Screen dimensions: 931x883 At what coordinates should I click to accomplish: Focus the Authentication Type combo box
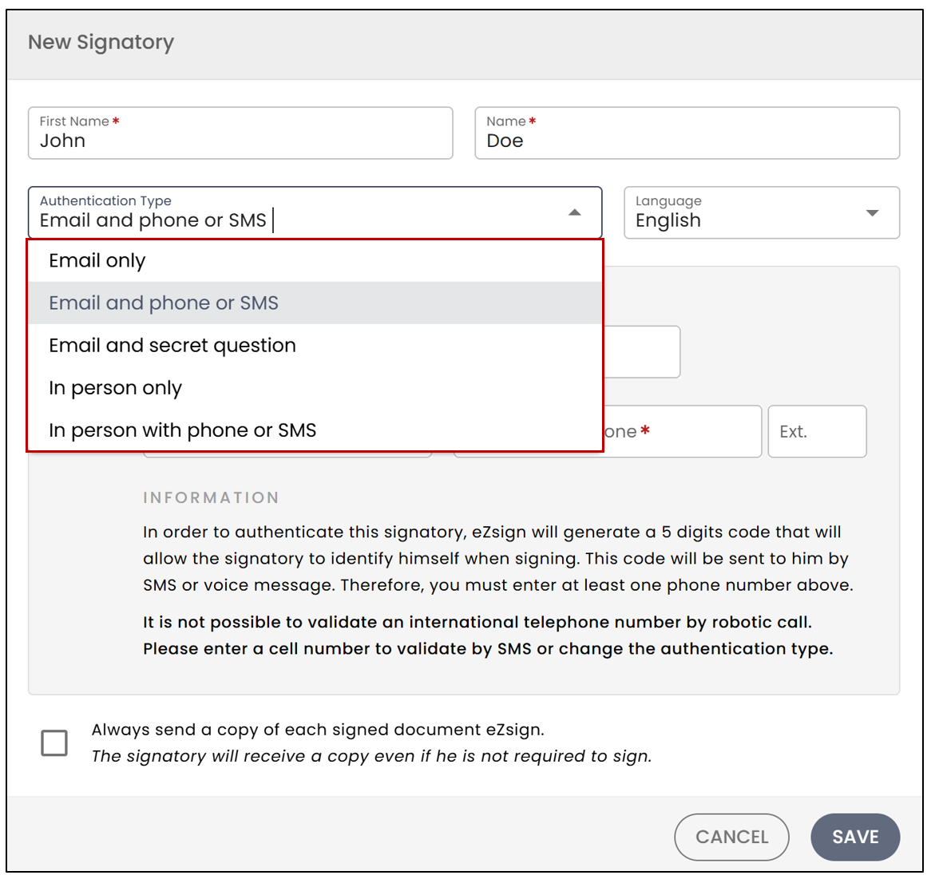coord(315,212)
